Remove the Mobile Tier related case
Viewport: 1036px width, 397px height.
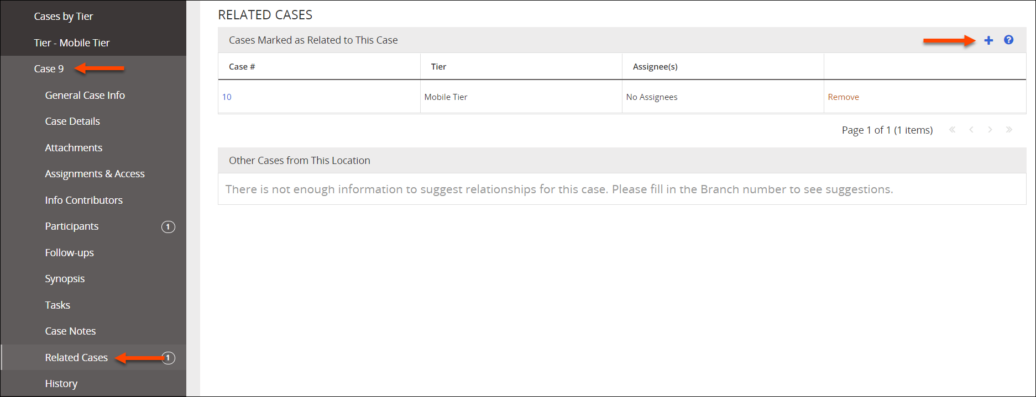click(x=843, y=97)
